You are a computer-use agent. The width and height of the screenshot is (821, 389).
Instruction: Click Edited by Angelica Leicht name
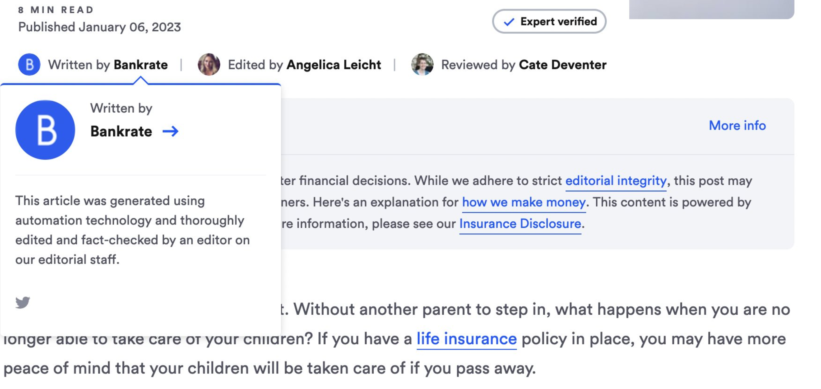pyautogui.click(x=333, y=65)
